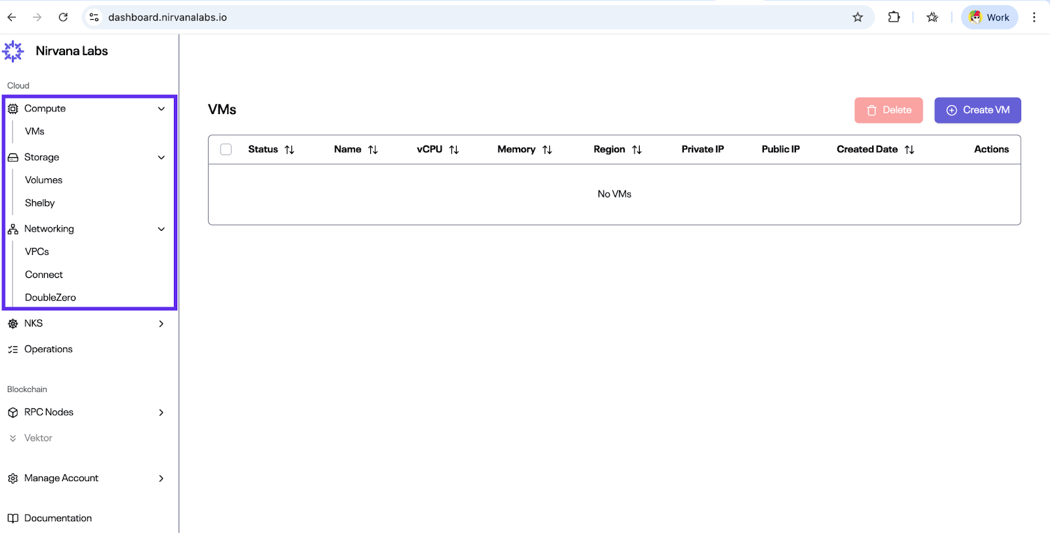Expand the NKS section chevron
This screenshot has width=1050, height=533.
pos(161,324)
